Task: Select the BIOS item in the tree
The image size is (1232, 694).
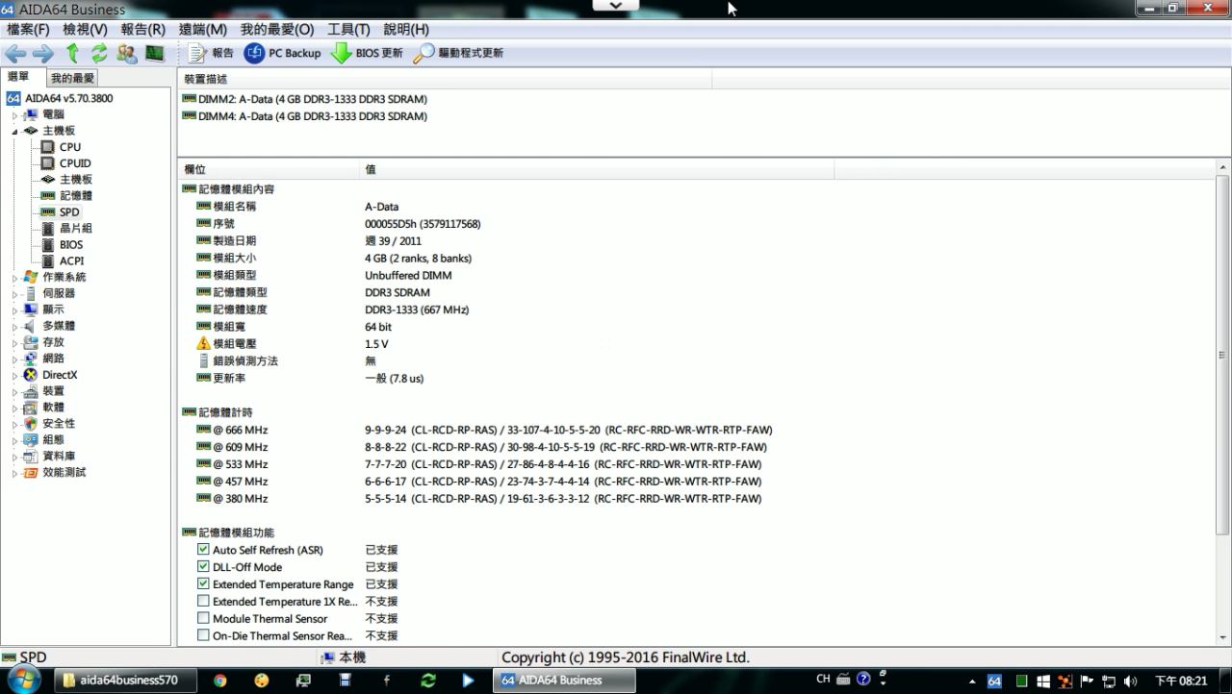Action: click(x=71, y=245)
